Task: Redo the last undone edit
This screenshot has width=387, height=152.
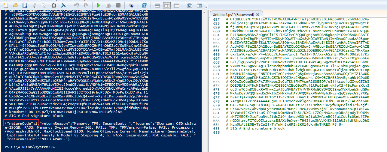Action: tap(86, 5)
